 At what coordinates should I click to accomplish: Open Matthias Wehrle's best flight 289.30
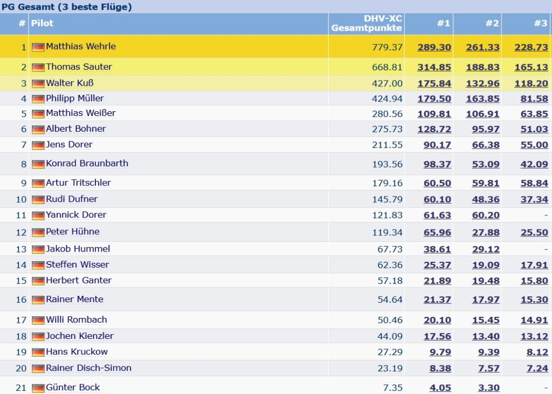(x=434, y=47)
